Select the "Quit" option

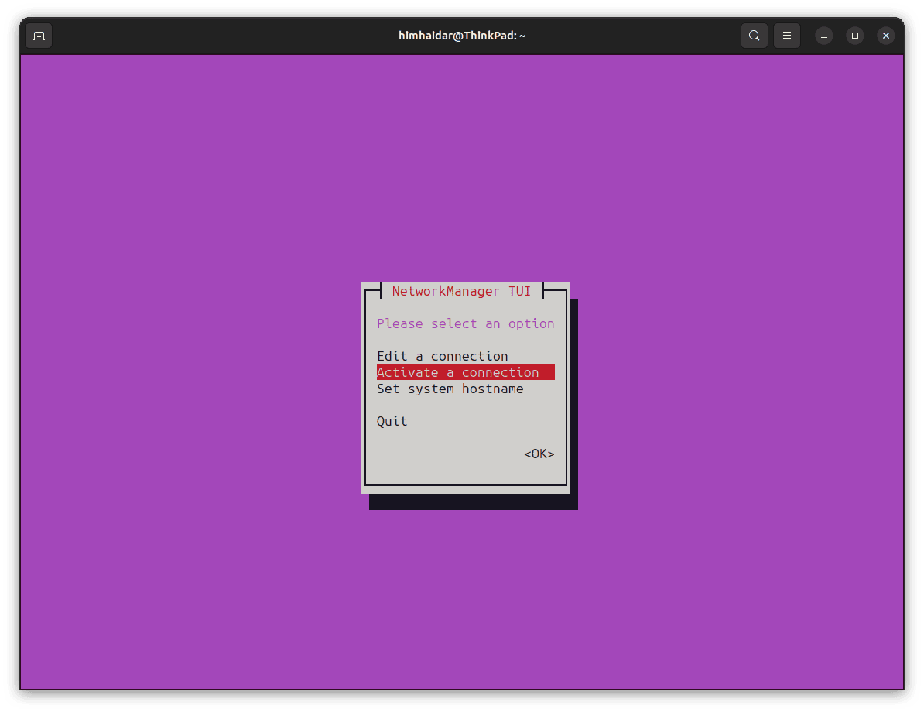click(x=392, y=420)
